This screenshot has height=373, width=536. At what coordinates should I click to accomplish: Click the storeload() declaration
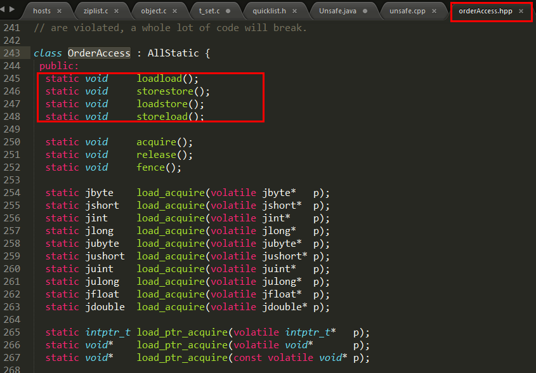point(170,117)
